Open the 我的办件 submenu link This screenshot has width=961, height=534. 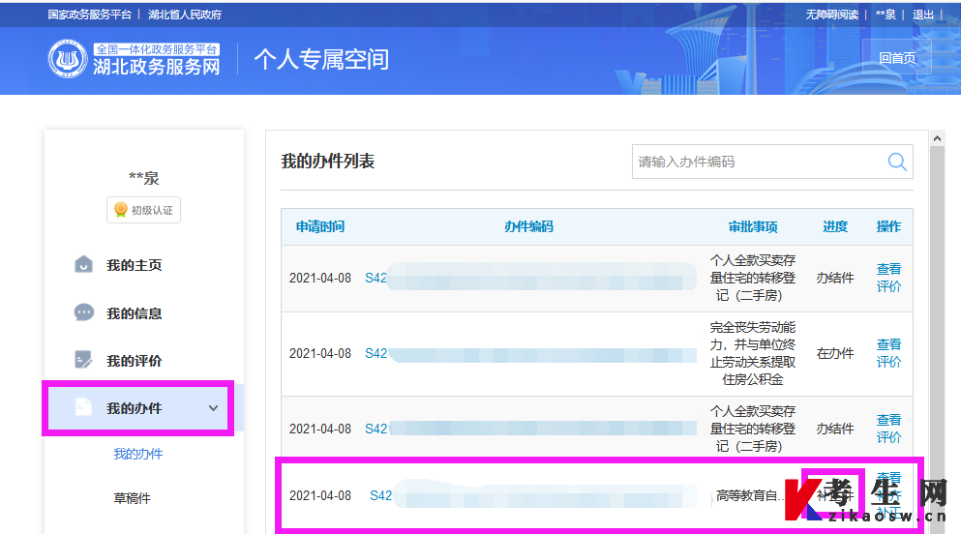pyautogui.click(x=137, y=454)
